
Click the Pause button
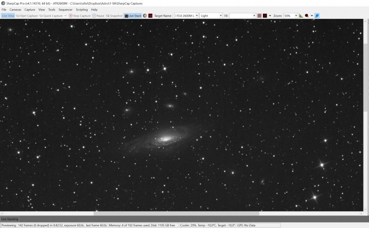pos(98,16)
